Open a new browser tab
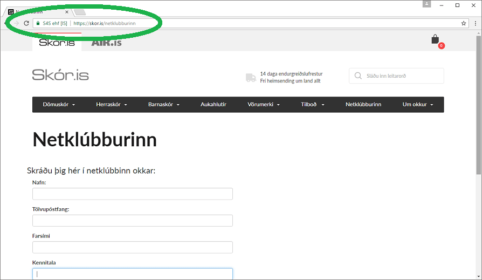482x280 pixels. pyautogui.click(x=80, y=12)
